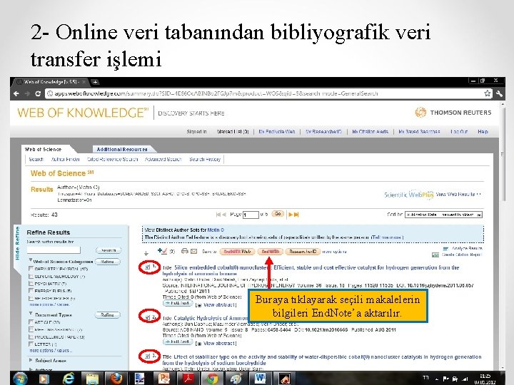This screenshot has height=385, width=514.
Task: Open the Windows Start menu
Action: click(x=20, y=379)
